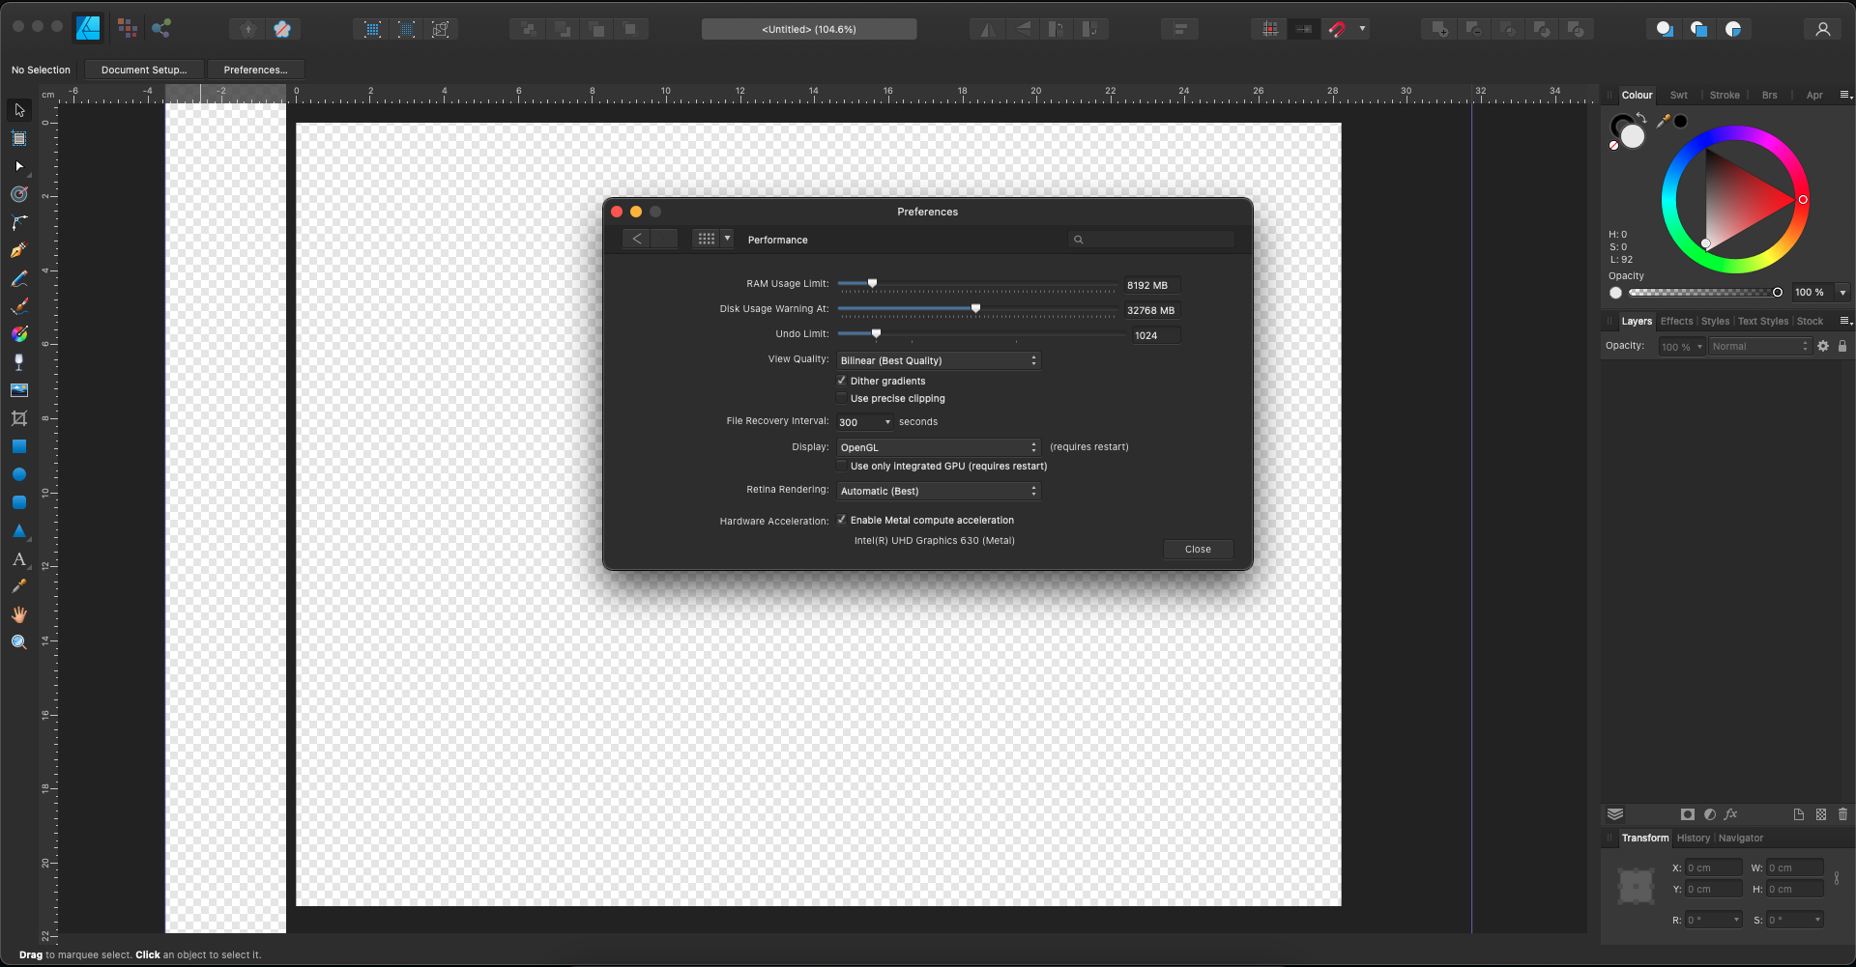Open layer opacity 100 % dropdown
This screenshot has width=1856, height=967.
click(1682, 346)
